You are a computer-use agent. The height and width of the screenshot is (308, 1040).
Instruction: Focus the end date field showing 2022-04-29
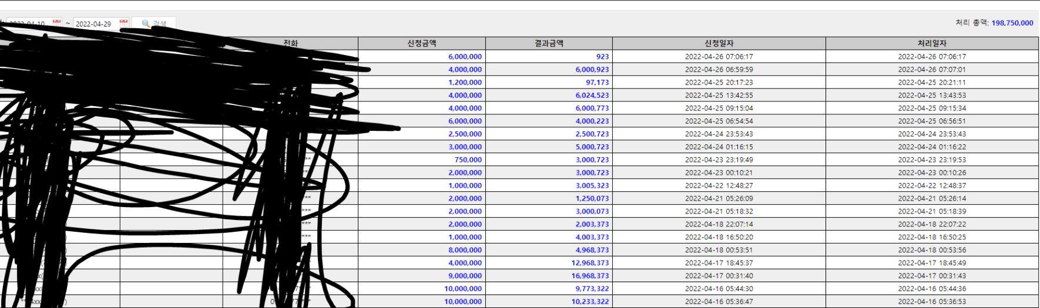94,24
